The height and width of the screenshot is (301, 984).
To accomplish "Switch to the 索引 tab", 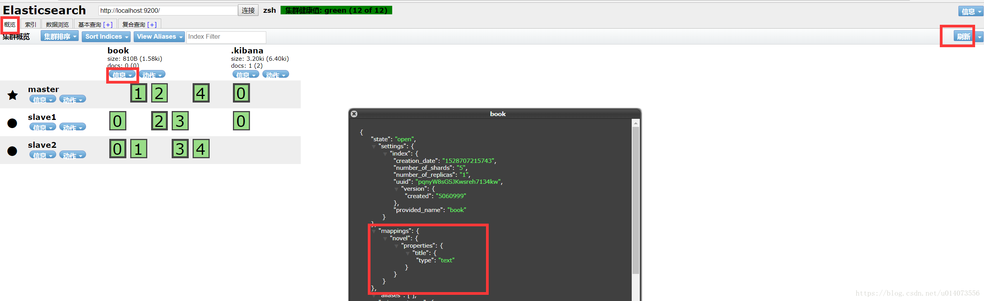I will coord(31,24).
